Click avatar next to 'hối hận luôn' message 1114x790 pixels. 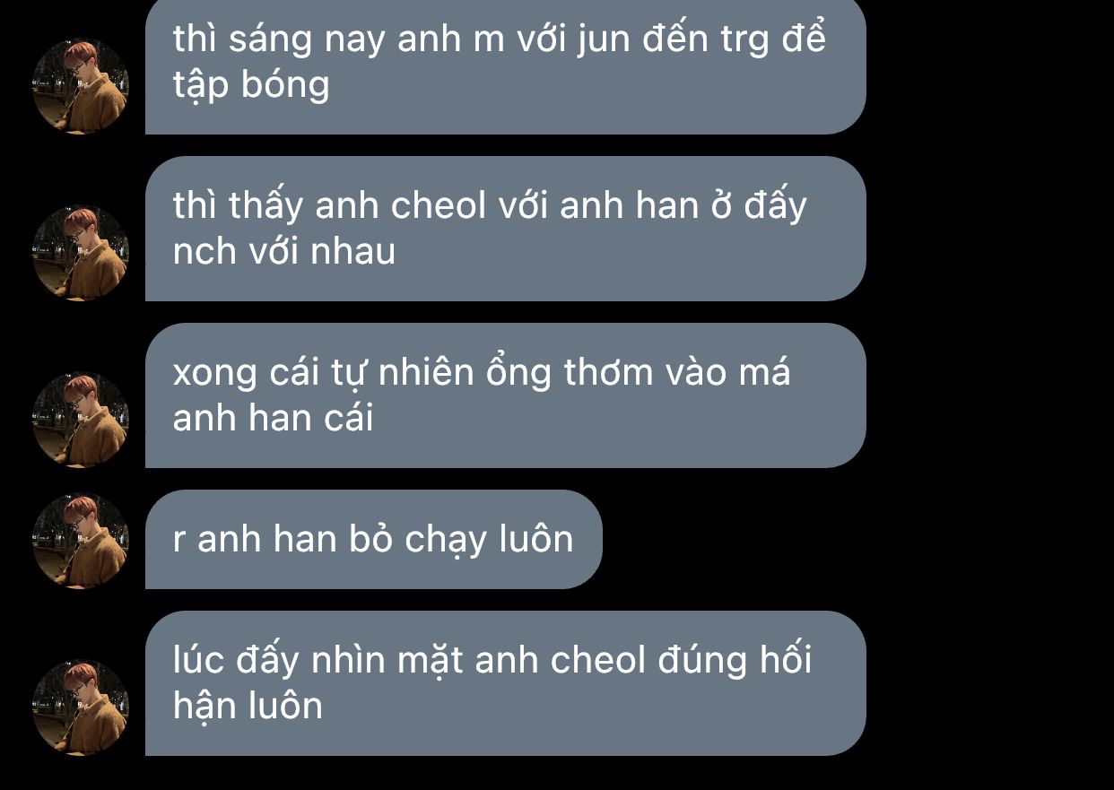81,708
